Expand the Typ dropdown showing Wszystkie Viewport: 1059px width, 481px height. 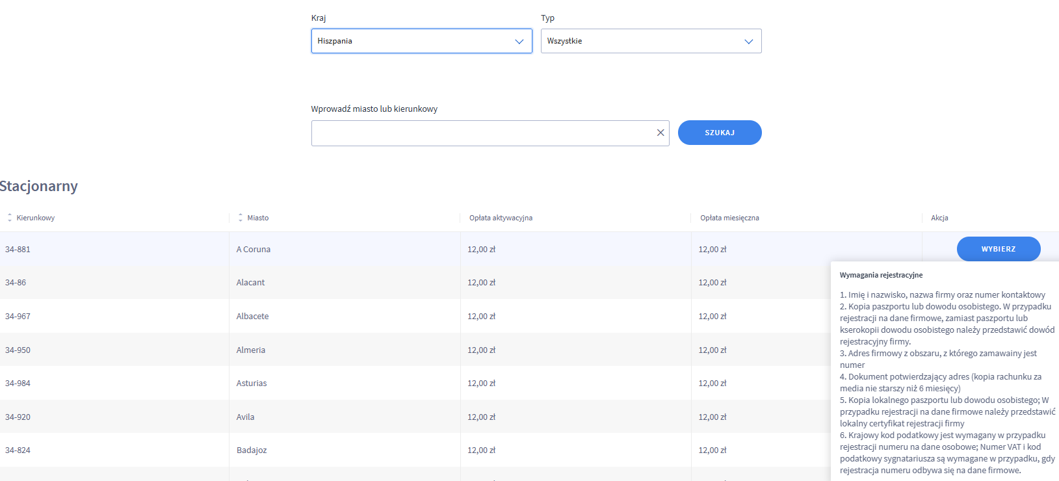(651, 41)
